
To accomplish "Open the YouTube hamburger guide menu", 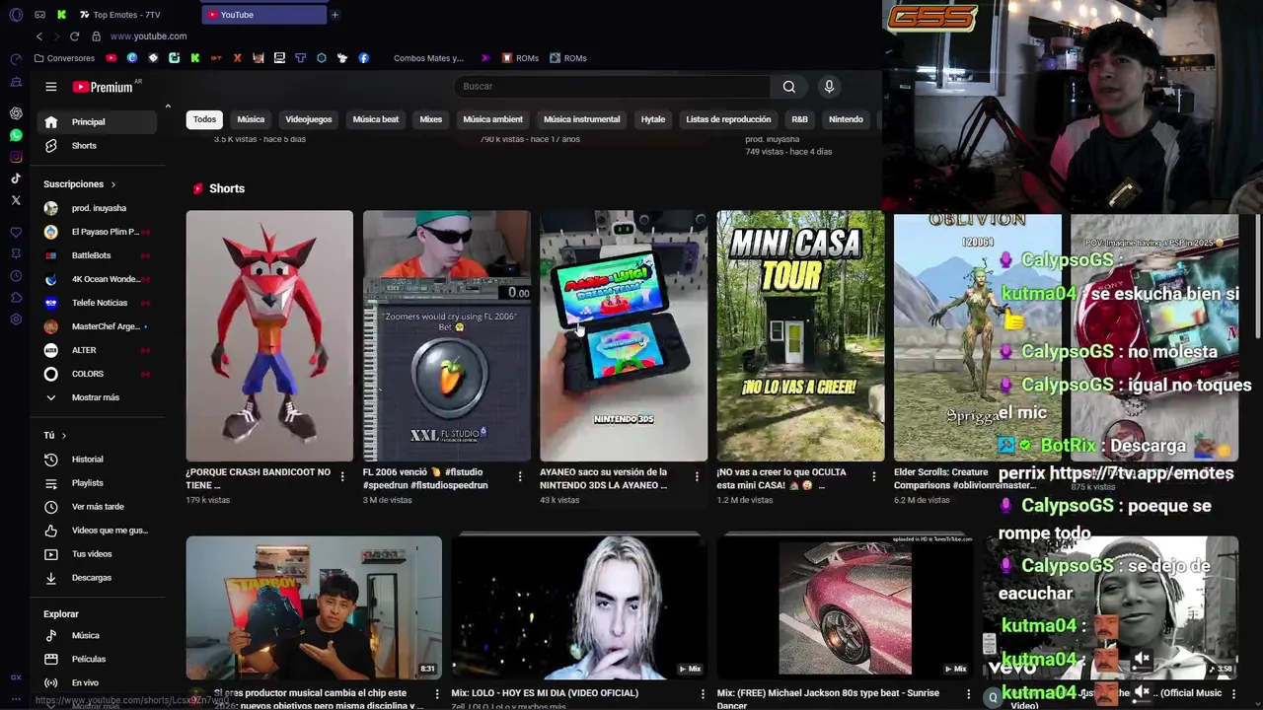I will (x=51, y=87).
